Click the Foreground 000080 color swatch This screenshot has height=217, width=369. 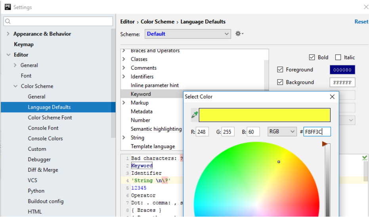tap(342, 70)
